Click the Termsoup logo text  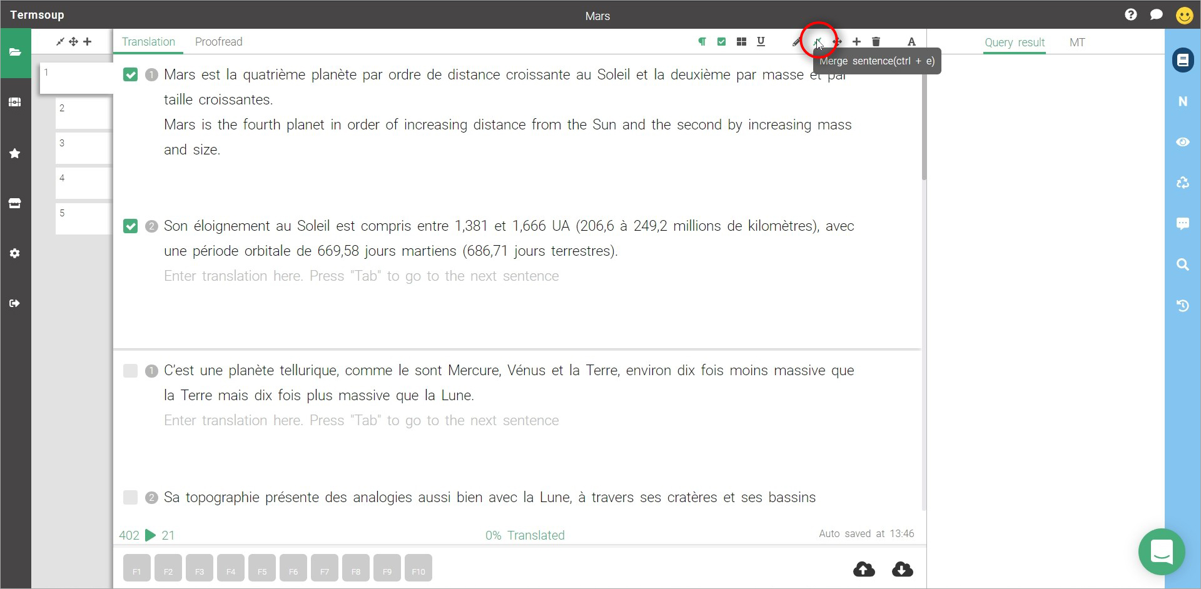coord(37,15)
